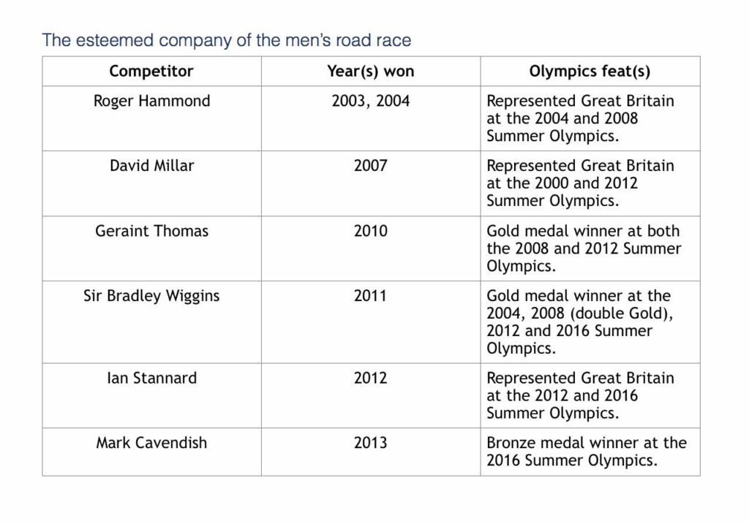Click the 'Bronze medal winner' feat text

(x=586, y=452)
